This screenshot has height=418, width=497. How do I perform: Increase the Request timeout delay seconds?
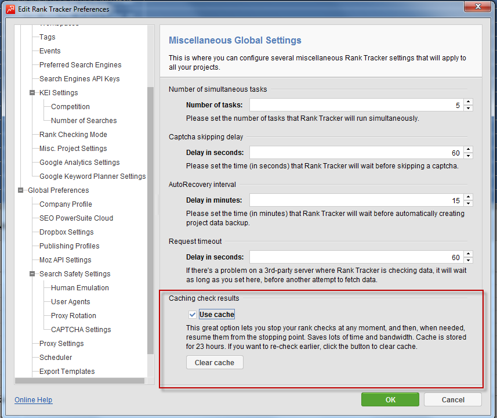468,254
